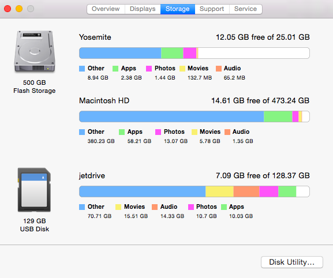The image size is (333, 278).
Task: Click the orange Audio segment in jetdrive bar
Action: [246, 191]
